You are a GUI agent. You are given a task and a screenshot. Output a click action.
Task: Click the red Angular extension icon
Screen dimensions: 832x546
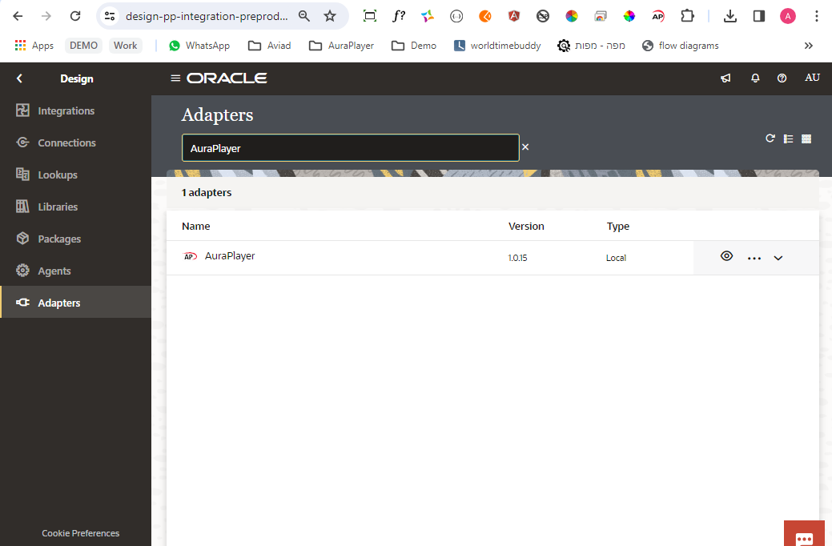pos(513,16)
